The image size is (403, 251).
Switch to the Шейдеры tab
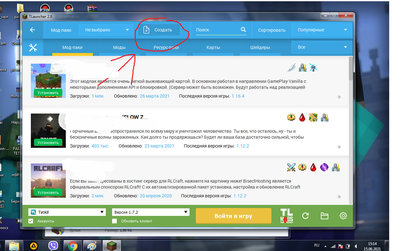point(260,48)
